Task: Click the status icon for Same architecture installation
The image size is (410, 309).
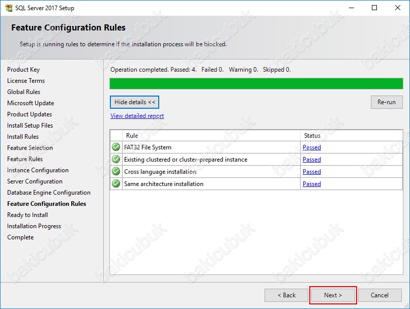Action: pyautogui.click(x=116, y=184)
